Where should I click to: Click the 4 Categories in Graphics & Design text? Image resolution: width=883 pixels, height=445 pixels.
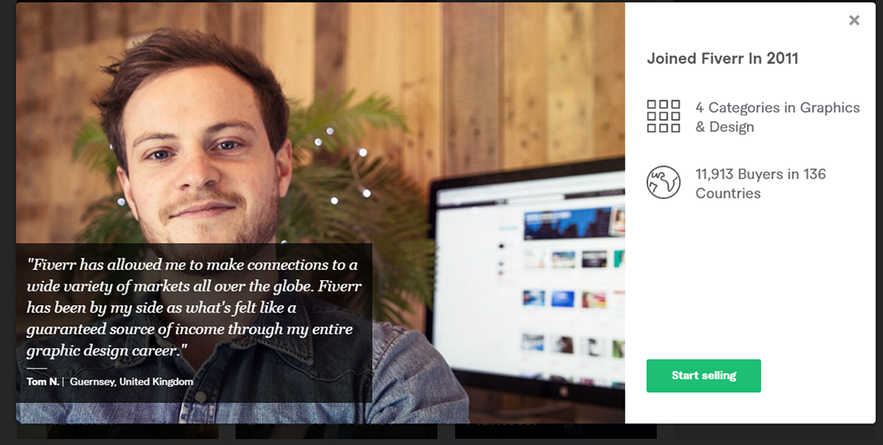[x=778, y=117]
